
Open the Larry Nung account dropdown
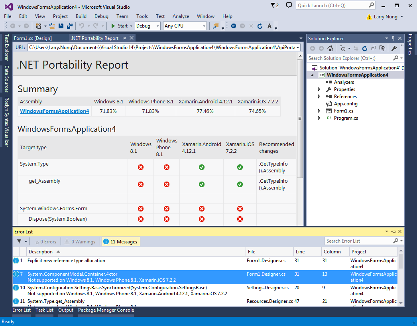point(401,17)
